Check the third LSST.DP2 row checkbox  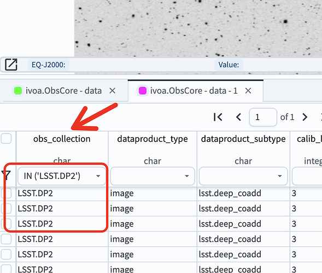point(6,224)
